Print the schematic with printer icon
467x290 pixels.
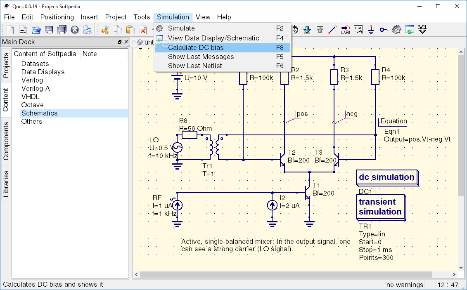point(88,30)
